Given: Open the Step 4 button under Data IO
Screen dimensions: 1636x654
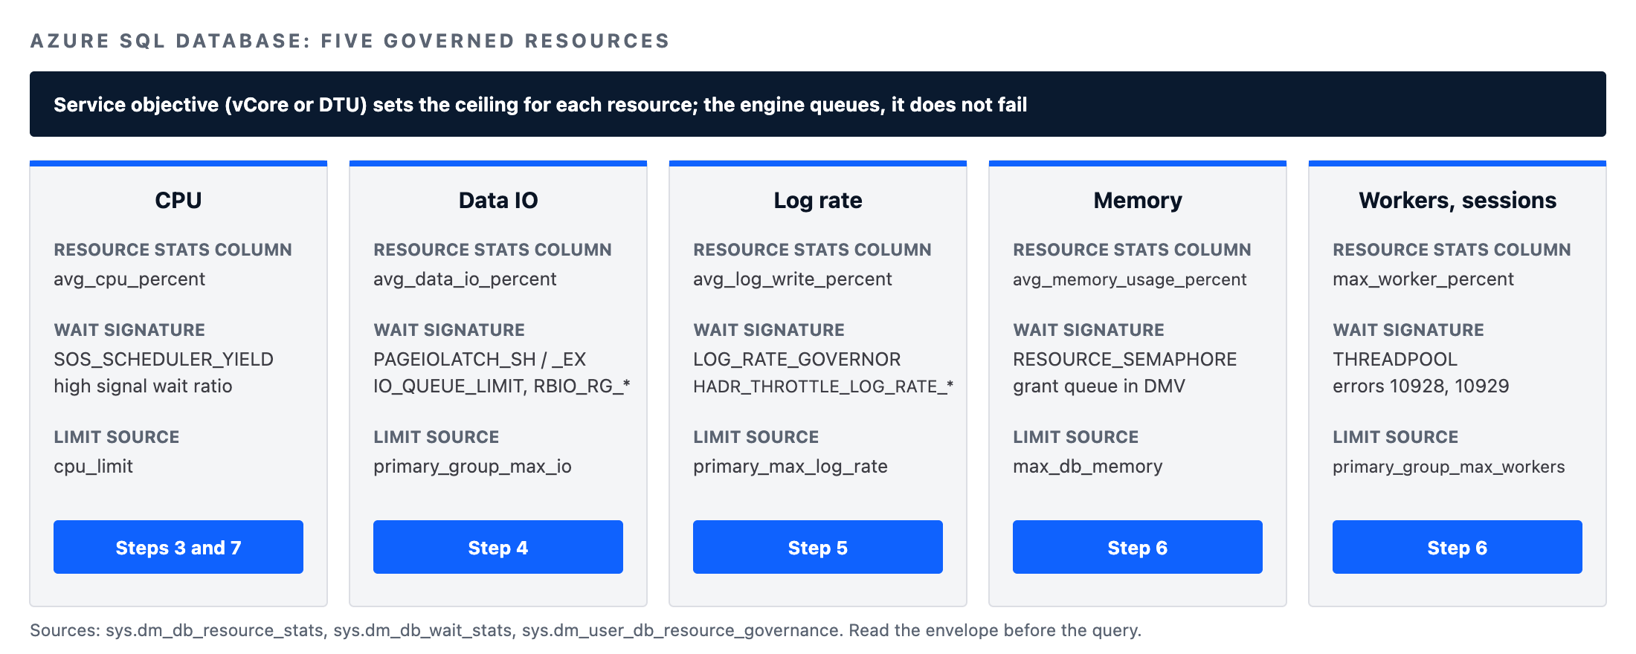Looking at the screenshot, I should coord(498,547).
